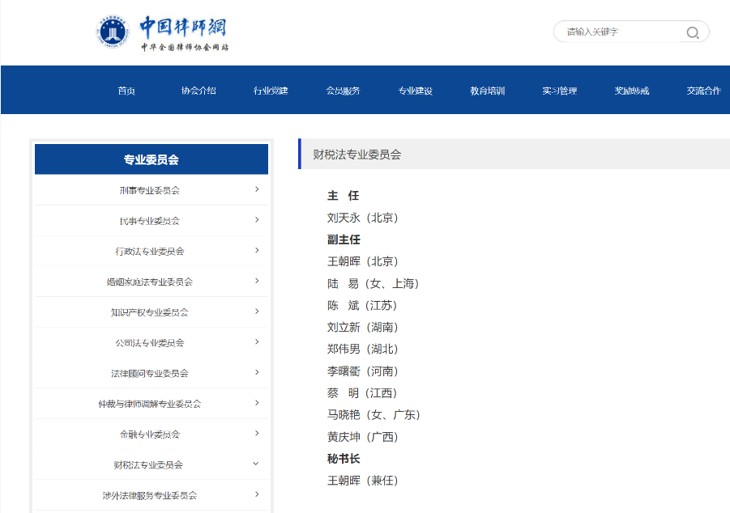Collapse the 财税法专业委员会 down chevron

tap(256, 464)
